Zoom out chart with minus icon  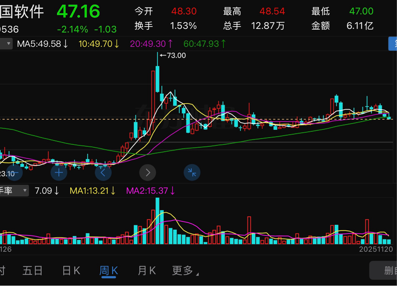(x=15, y=173)
